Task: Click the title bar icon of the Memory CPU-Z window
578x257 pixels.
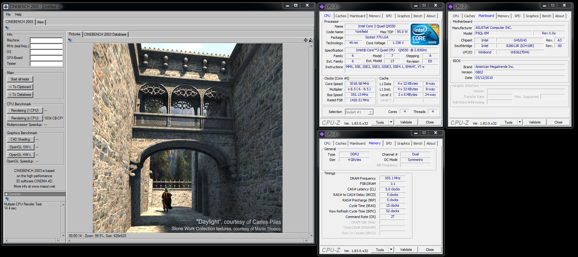Action: 322,134
